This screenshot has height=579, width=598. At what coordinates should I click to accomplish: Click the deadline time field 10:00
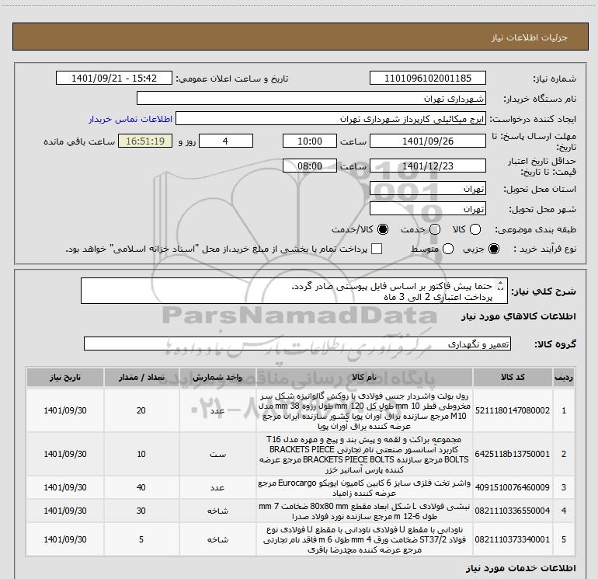tap(310, 141)
